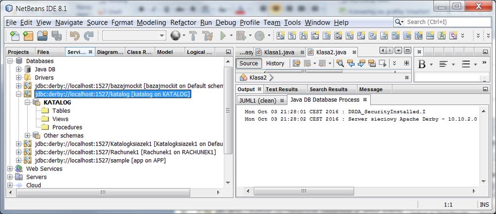Open the File menu
Screen dimensions: 496x214
click(x=11, y=22)
